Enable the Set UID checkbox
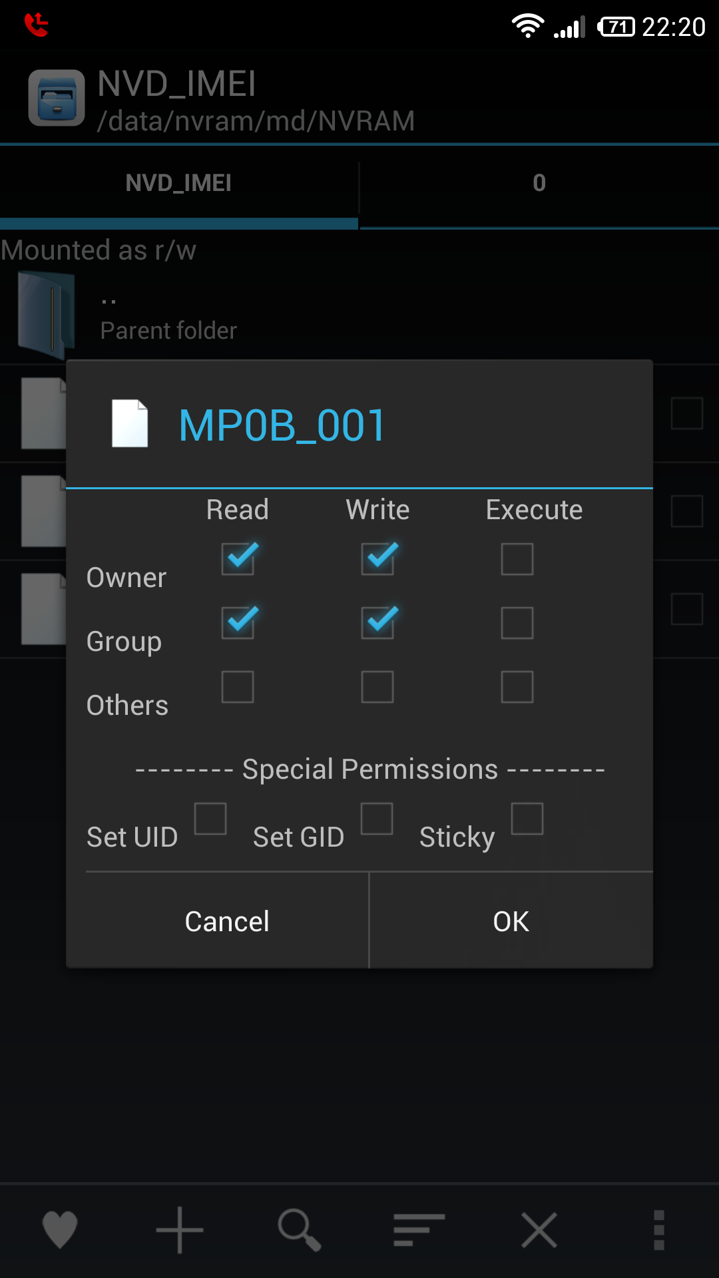Viewport: 719px width, 1278px height. tap(210, 819)
